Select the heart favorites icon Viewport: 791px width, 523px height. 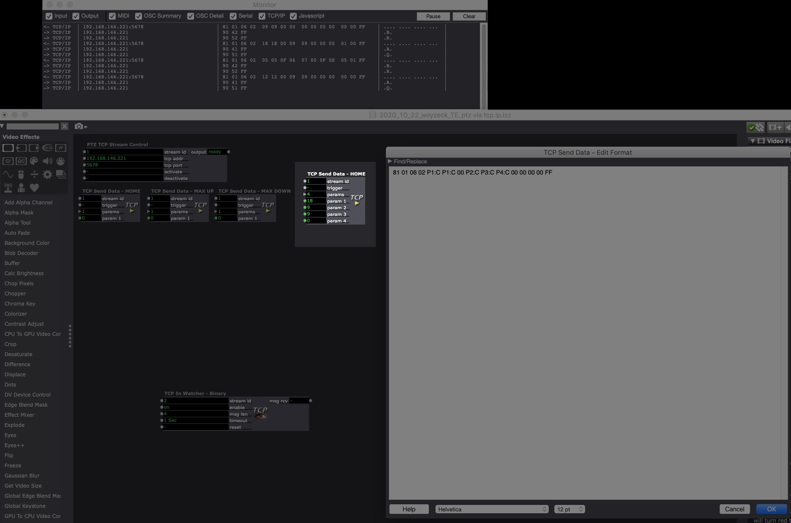tap(34, 188)
